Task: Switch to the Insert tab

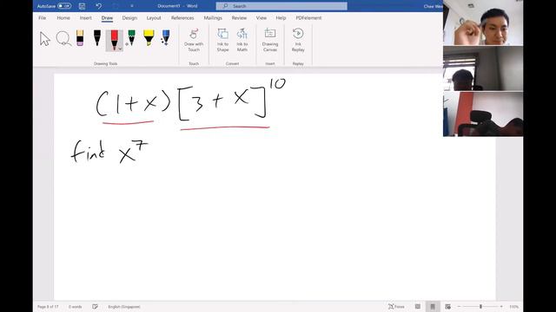Action: tap(85, 17)
